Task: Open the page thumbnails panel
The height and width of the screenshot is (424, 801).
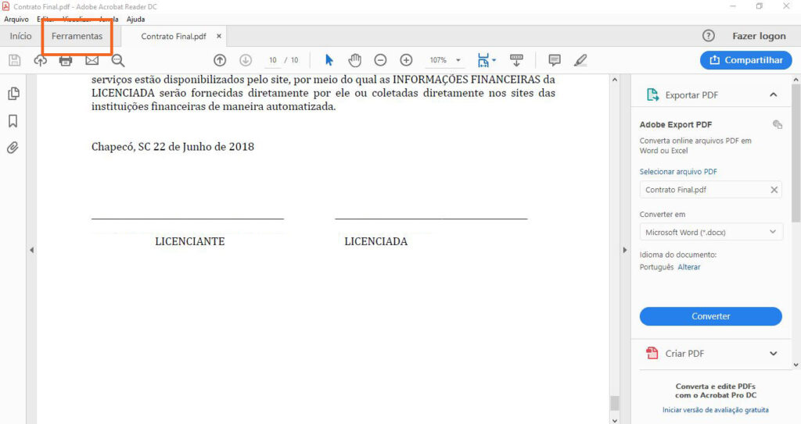Action: pos(13,94)
